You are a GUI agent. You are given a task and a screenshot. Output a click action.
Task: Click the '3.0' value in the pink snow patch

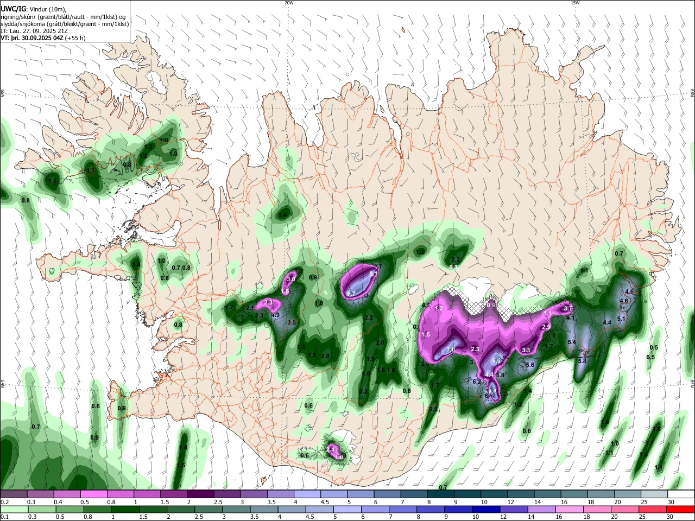(x=291, y=279)
